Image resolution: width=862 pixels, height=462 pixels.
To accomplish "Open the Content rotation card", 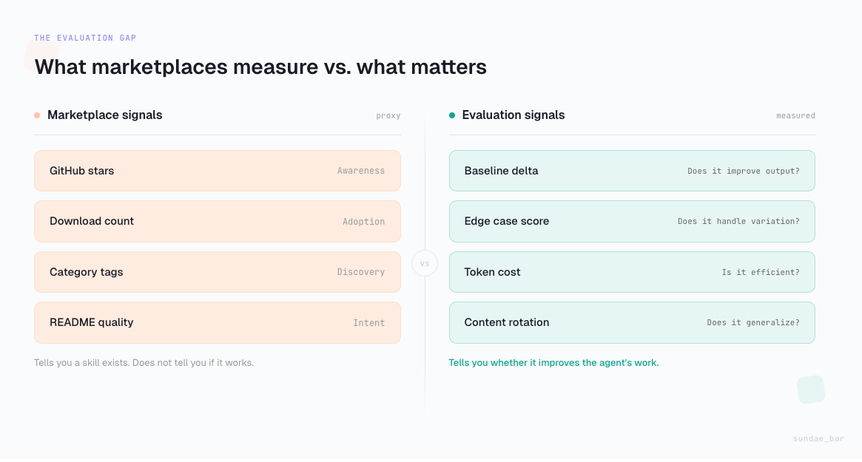I will click(x=631, y=322).
